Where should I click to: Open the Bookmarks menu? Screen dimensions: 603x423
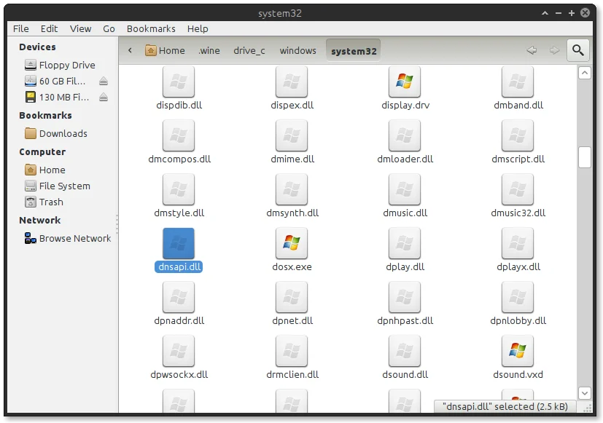tap(151, 29)
